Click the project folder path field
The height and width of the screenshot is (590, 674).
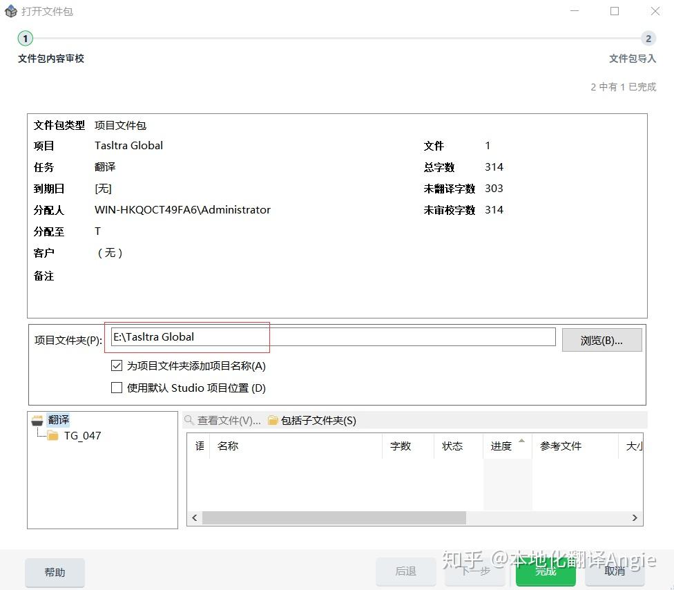coord(331,336)
